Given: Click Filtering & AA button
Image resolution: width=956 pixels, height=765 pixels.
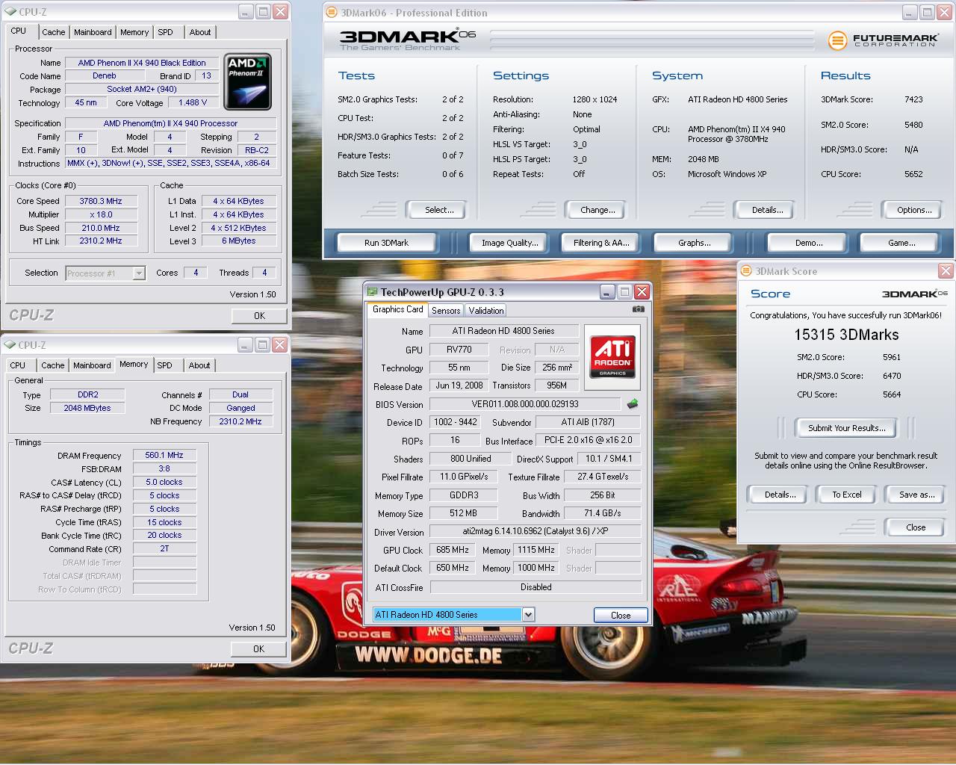Looking at the screenshot, I should click(x=601, y=243).
